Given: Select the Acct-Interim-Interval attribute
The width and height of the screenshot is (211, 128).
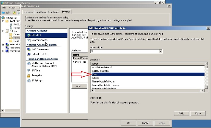Looking at the screenshot, I should (148, 67).
